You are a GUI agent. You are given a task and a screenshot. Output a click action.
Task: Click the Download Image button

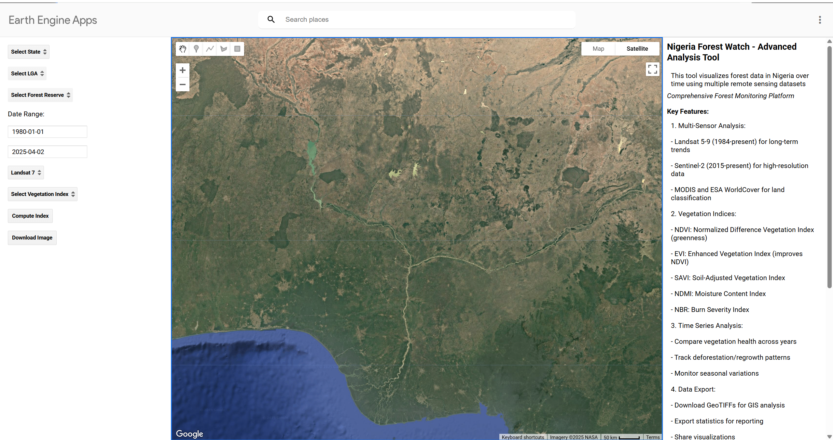[32, 238]
